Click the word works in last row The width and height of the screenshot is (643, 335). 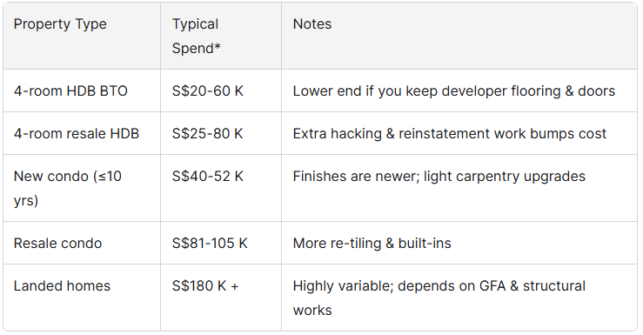[312, 310]
